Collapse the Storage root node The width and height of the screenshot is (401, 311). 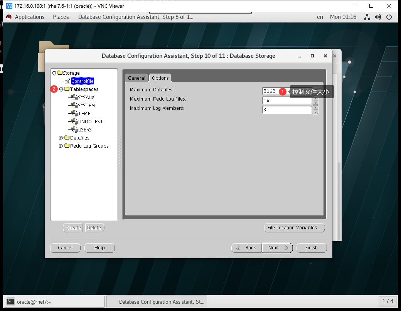coord(54,73)
